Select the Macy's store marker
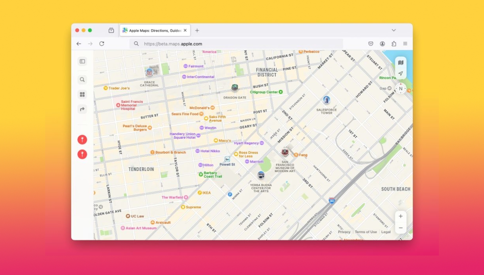The height and width of the screenshot is (275, 484). [216, 141]
